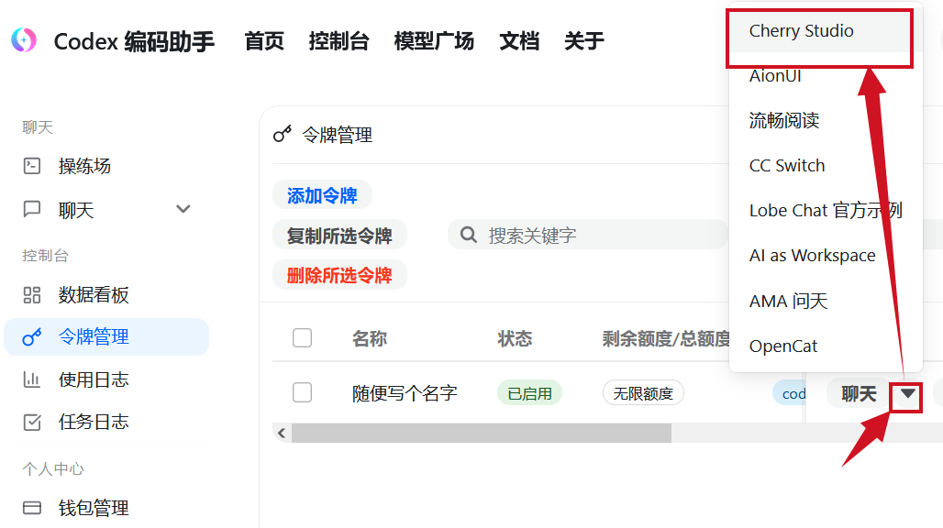Open 钱包管理 via the wallet icon
This screenshot has width=943, height=528.
click(33, 507)
